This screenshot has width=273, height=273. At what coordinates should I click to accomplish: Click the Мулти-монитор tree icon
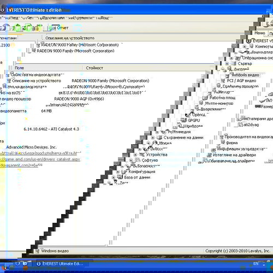click(x=201, y=103)
